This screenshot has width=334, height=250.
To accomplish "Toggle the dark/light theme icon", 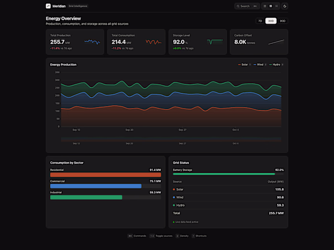I will (x=285, y=6).
